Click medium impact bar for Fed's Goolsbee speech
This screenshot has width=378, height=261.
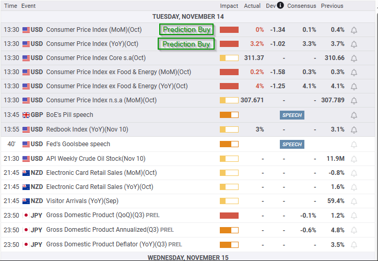click(x=229, y=144)
